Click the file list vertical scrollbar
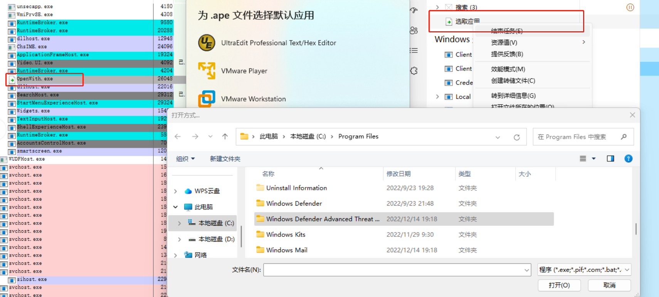Screen dimensions: 659x297 (636, 228)
